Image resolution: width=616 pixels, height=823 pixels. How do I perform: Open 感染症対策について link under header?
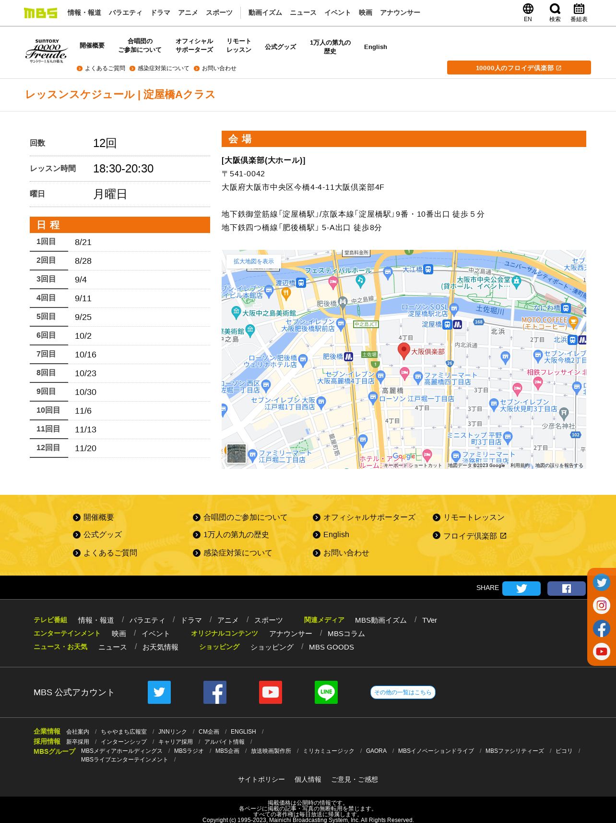(159, 68)
